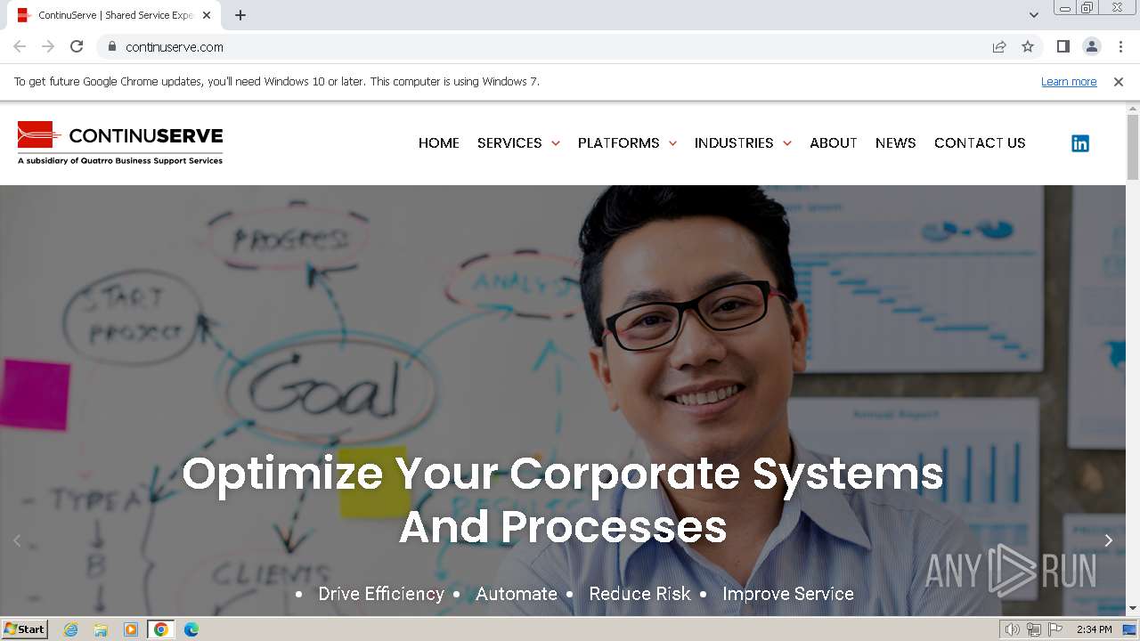The image size is (1140, 641).
Task: Dismiss the Chrome update notification bar
Action: pos(1118,81)
